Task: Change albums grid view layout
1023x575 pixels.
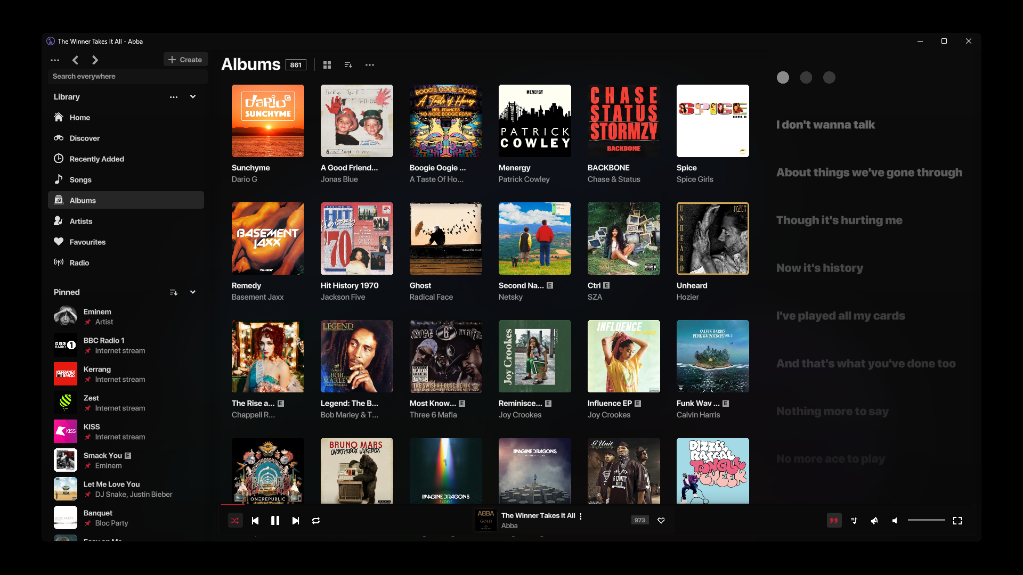Action: point(327,65)
